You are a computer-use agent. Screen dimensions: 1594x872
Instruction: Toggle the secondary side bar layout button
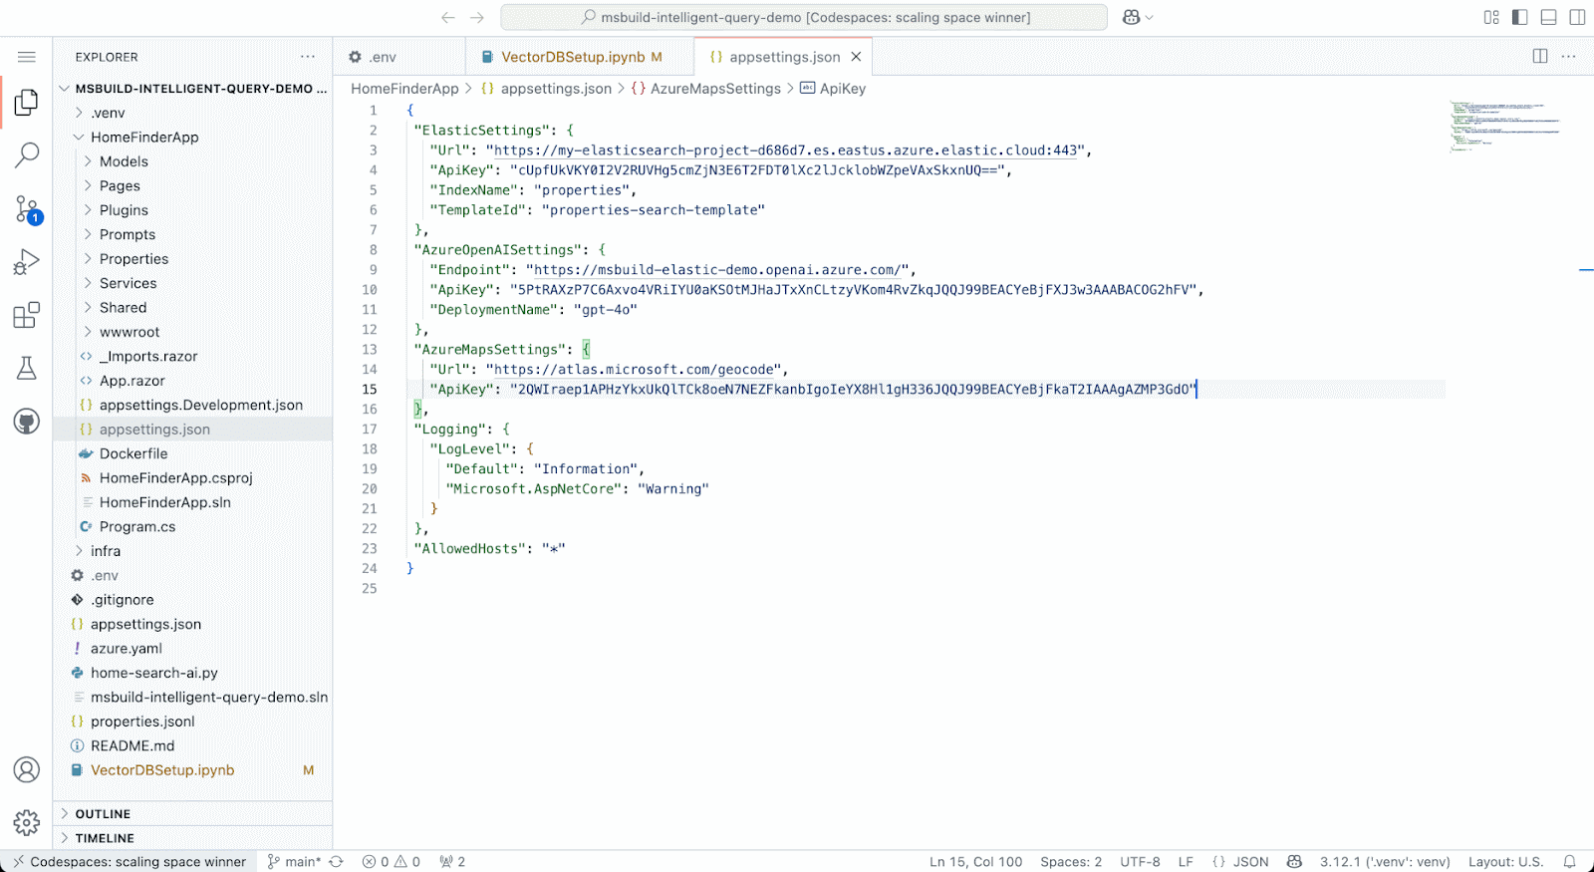pos(1577,17)
